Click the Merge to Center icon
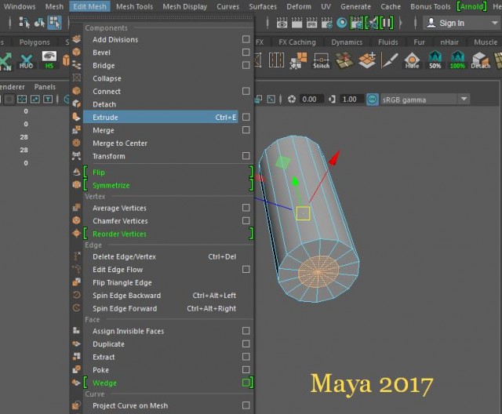The width and height of the screenshot is (502, 414). click(x=76, y=143)
